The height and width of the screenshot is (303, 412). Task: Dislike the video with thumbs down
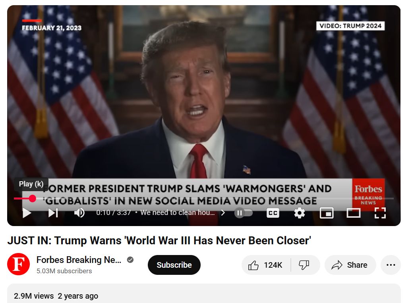pyautogui.click(x=305, y=265)
